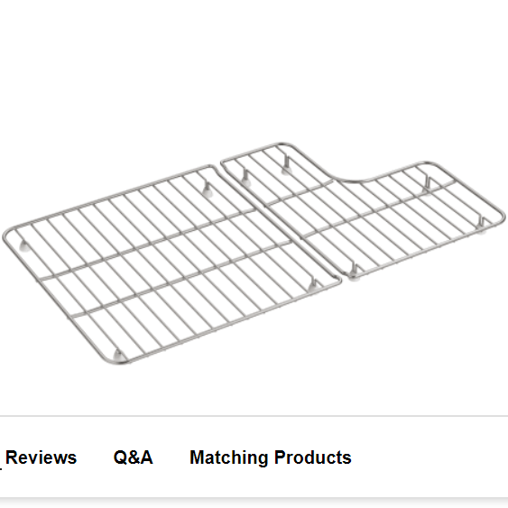The height and width of the screenshot is (508, 508).
Task: Click the far-right foot of right rack
Action: [x=482, y=226]
